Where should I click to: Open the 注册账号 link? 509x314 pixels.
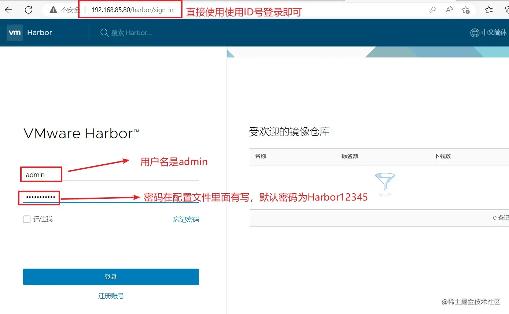click(111, 296)
